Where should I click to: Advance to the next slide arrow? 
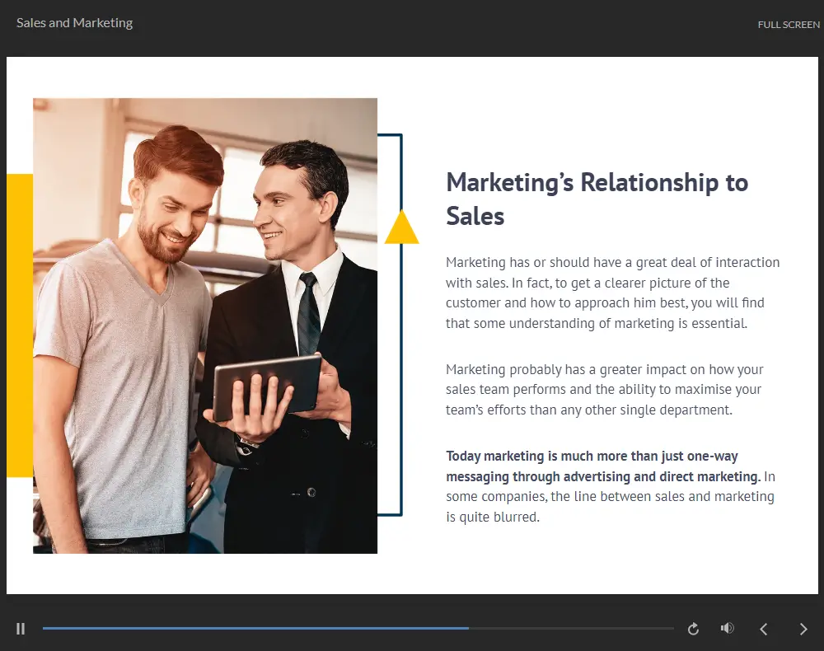[803, 629]
